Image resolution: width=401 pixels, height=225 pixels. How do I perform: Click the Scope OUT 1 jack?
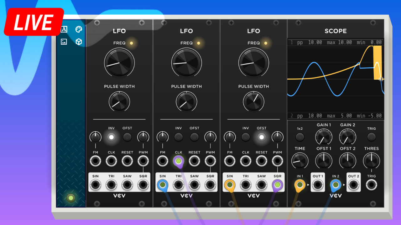tap(318, 185)
